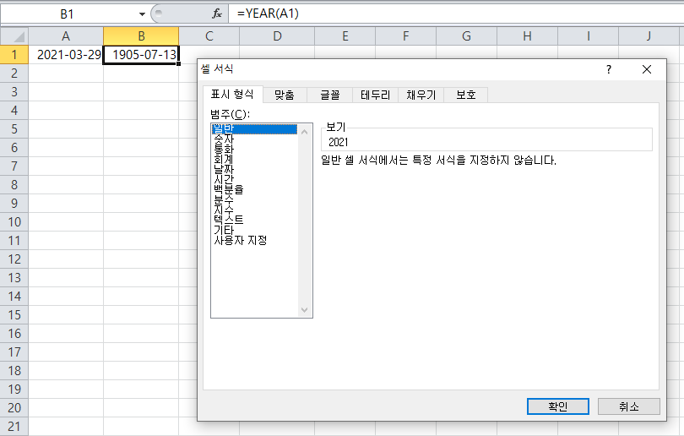Select column I header
Image resolution: width=684 pixels, height=436 pixels.
588,35
